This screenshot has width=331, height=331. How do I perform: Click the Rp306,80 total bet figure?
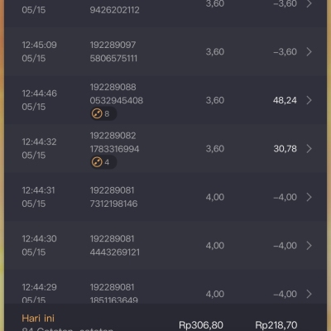pyautogui.click(x=201, y=325)
